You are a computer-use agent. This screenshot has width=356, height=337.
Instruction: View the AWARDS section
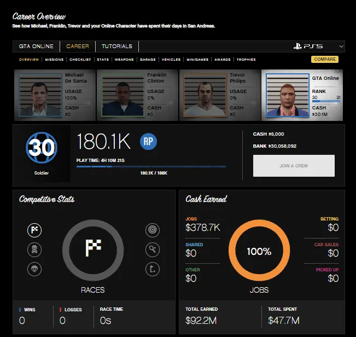click(223, 60)
